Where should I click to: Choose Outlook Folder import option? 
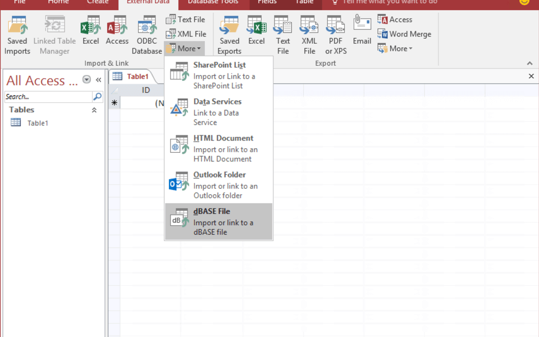[x=218, y=185]
